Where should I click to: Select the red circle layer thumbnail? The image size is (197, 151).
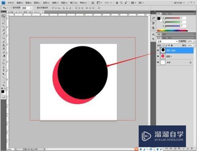coord(163,56)
